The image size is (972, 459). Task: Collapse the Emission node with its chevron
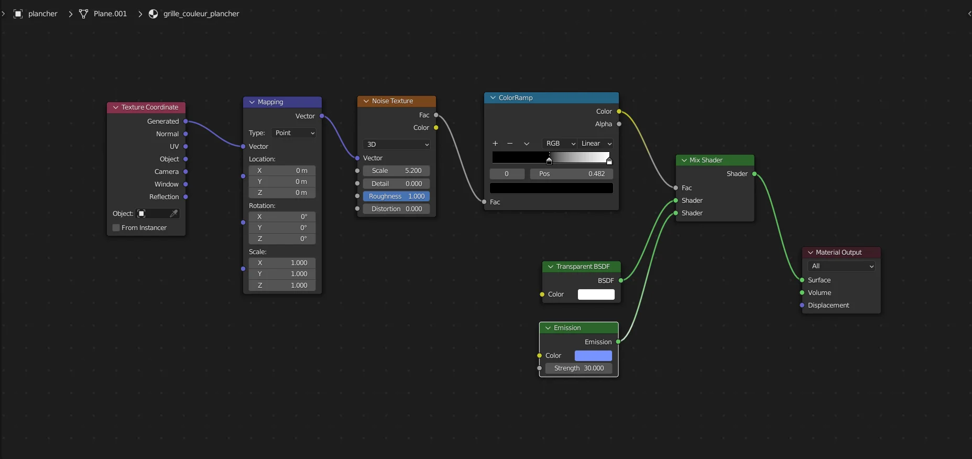pyautogui.click(x=548, y=328)
